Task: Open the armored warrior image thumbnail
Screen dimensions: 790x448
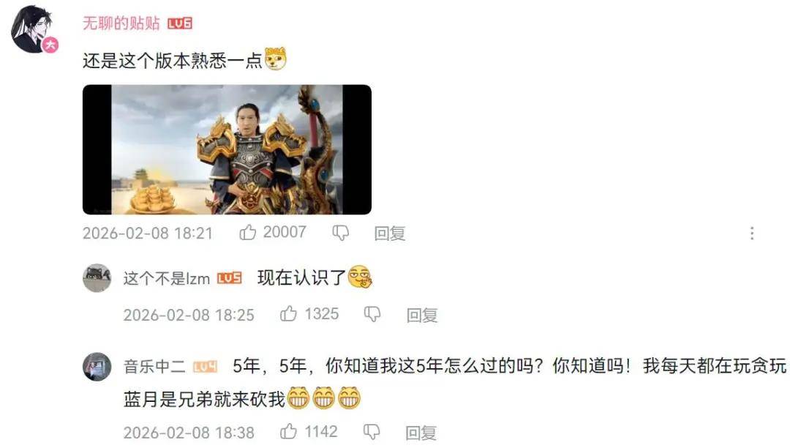Action: point(227,149)
